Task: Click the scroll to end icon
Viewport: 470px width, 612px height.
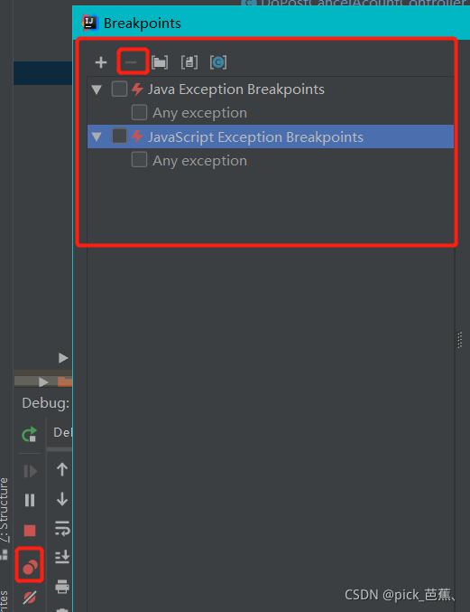Action: click(62, 557)
